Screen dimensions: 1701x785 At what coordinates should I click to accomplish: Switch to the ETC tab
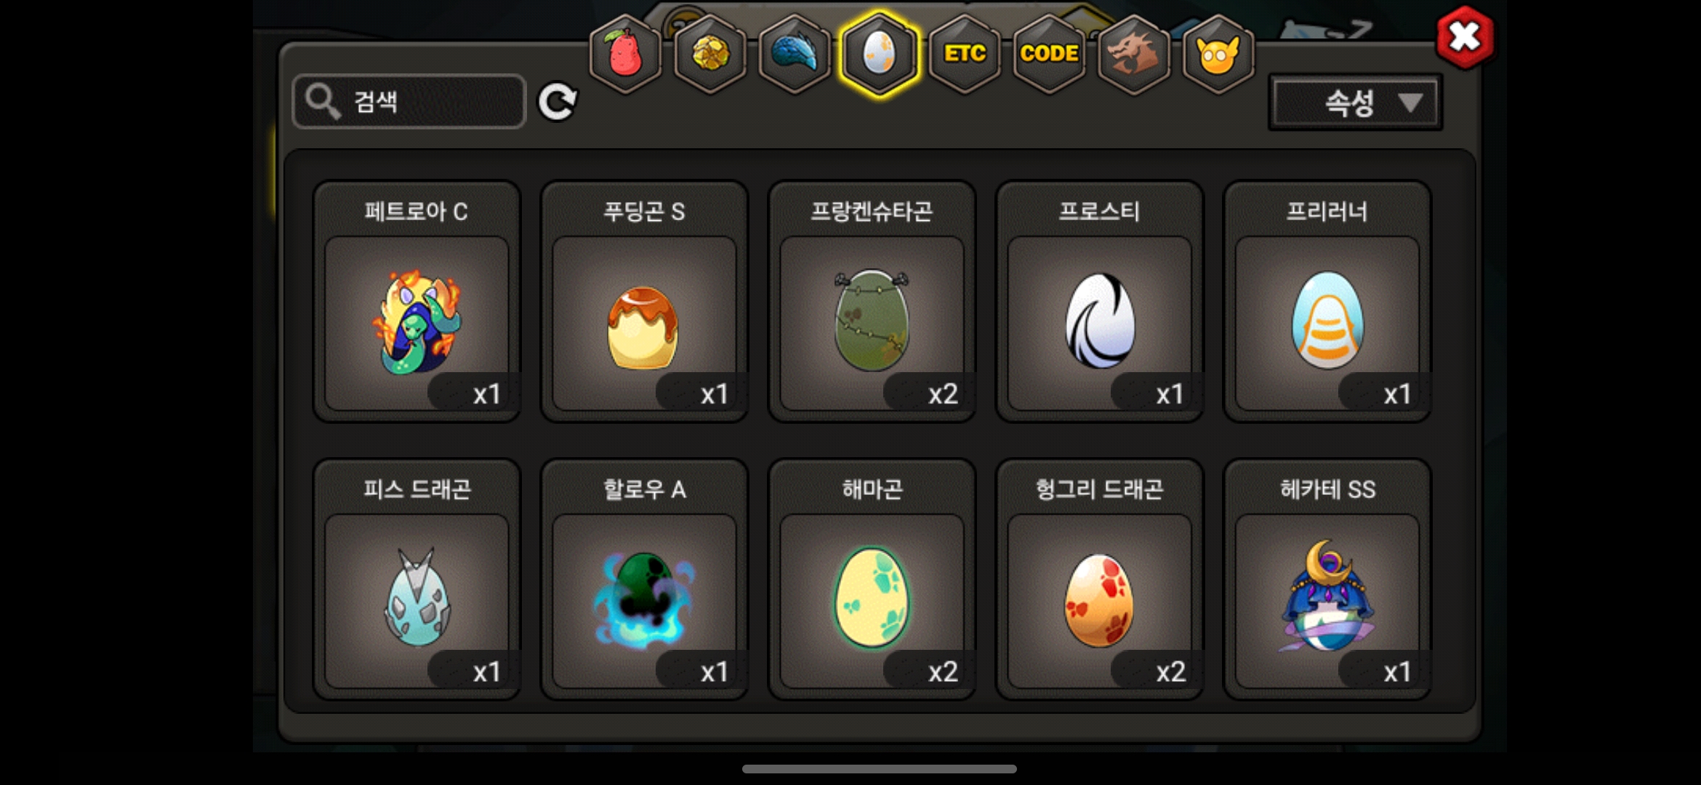pyautogui.click(x=965, y=54)
